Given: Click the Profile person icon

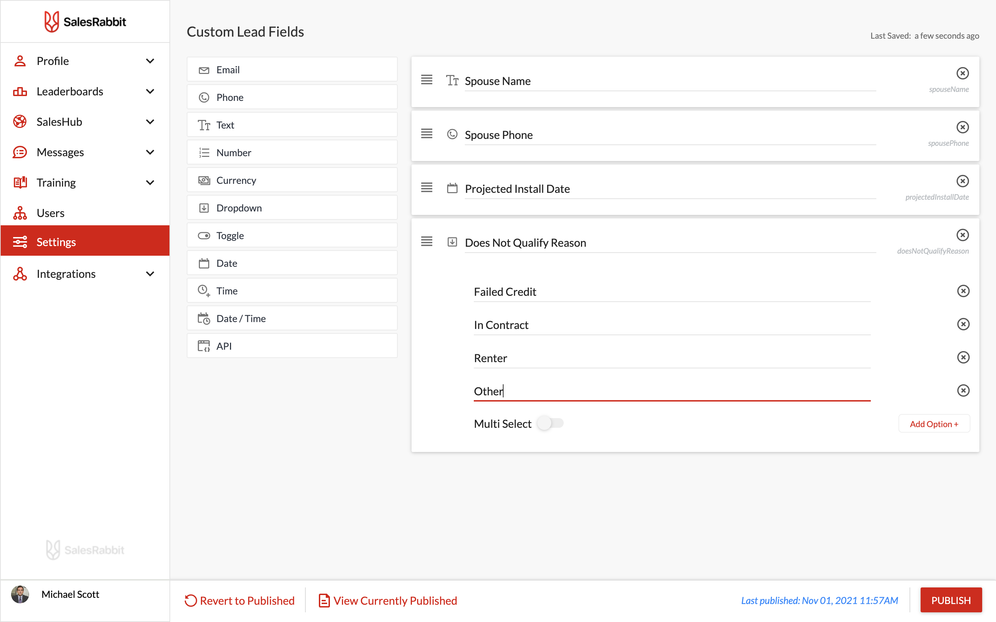Looking at the screenshot, I should point(20,61).
